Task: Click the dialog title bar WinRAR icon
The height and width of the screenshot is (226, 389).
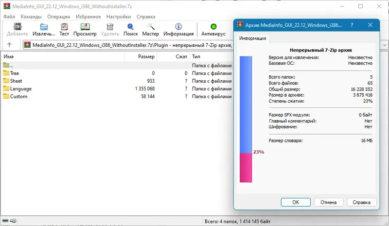Action: tap(240, 25)
